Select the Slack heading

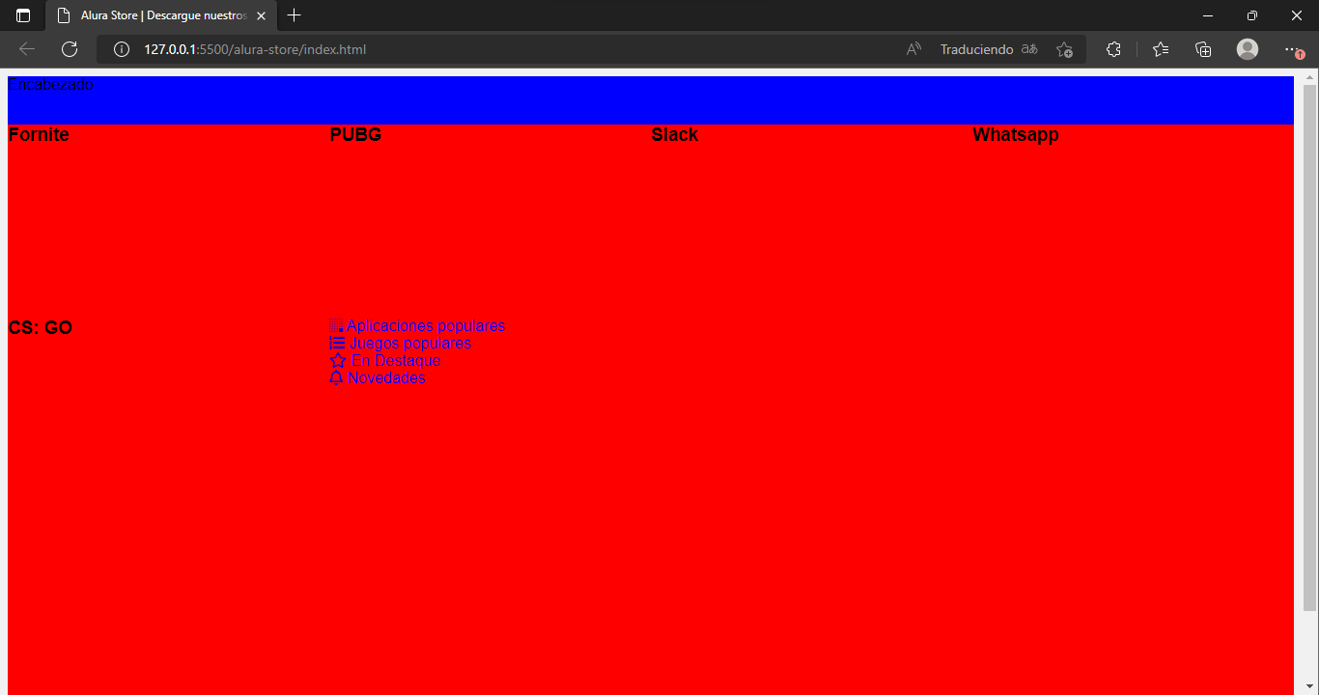click(675, 135)
